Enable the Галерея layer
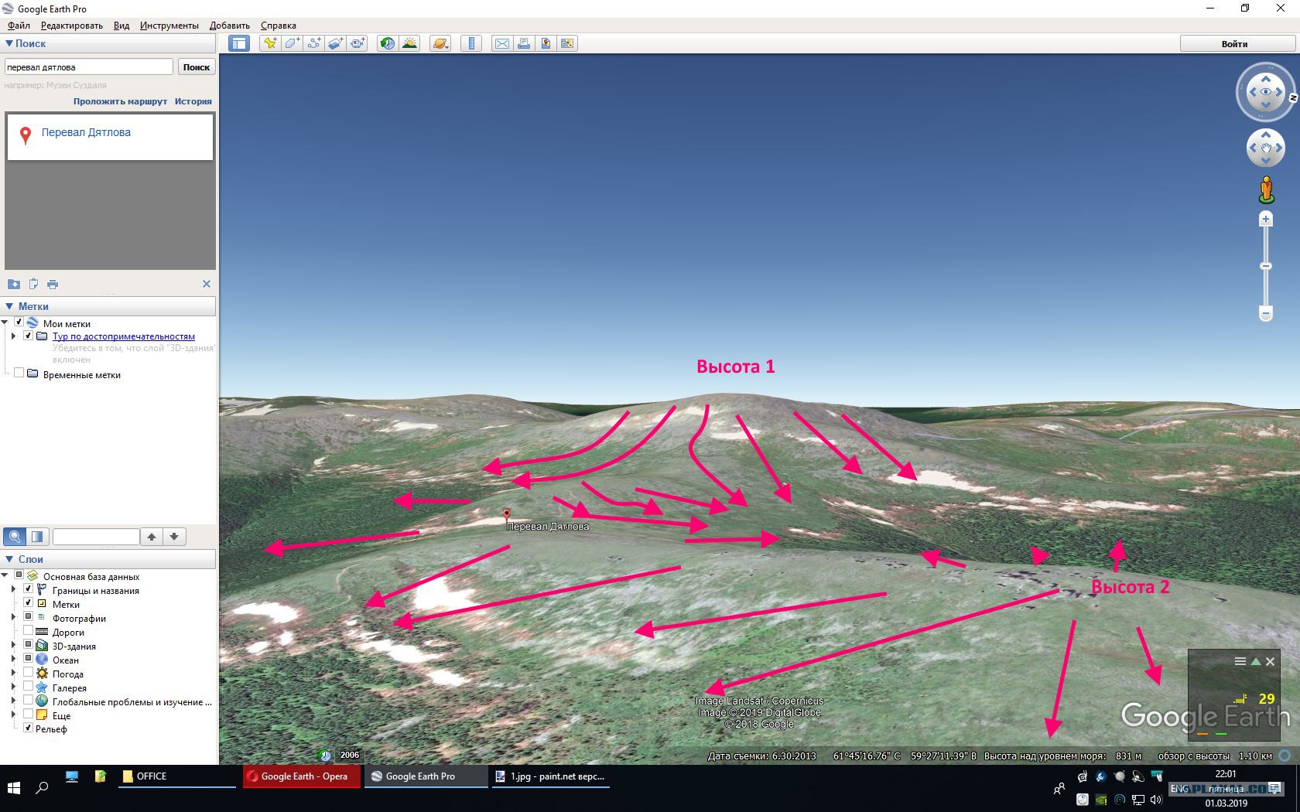This screenshot has width=1300, height=812. 28,687
